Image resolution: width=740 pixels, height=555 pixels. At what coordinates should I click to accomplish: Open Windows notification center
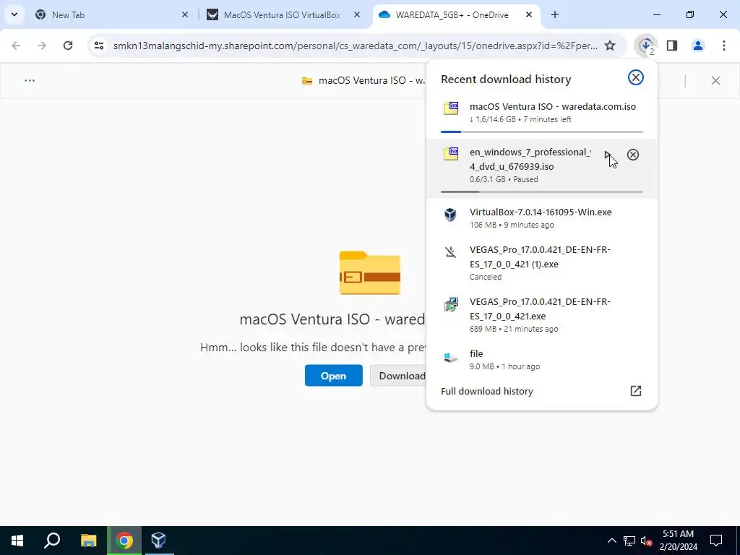coord(716,541)
